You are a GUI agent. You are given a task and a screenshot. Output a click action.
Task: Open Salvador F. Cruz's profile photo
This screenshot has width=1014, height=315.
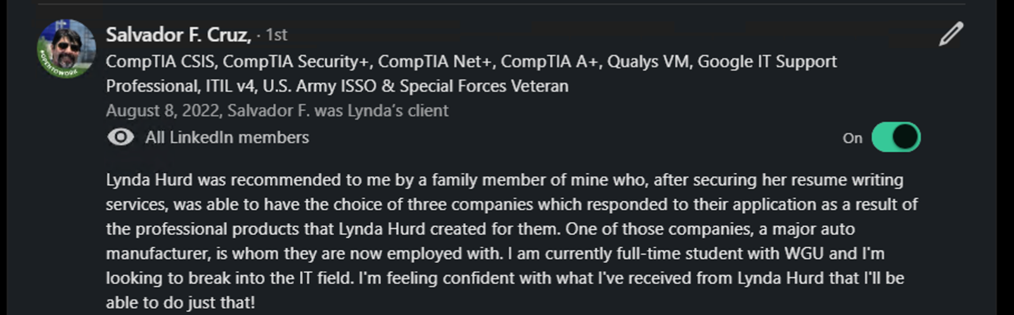coord(67,48)
